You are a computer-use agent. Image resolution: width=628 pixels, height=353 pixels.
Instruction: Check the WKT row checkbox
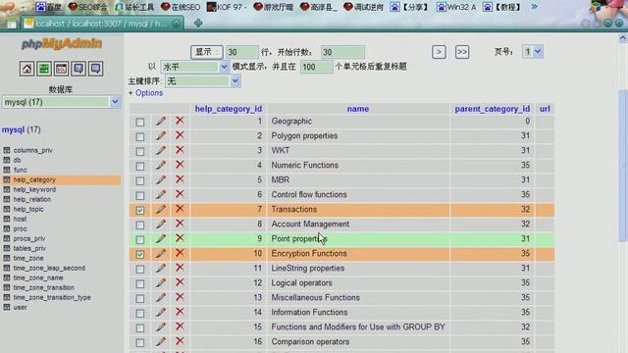pos(139,151)
